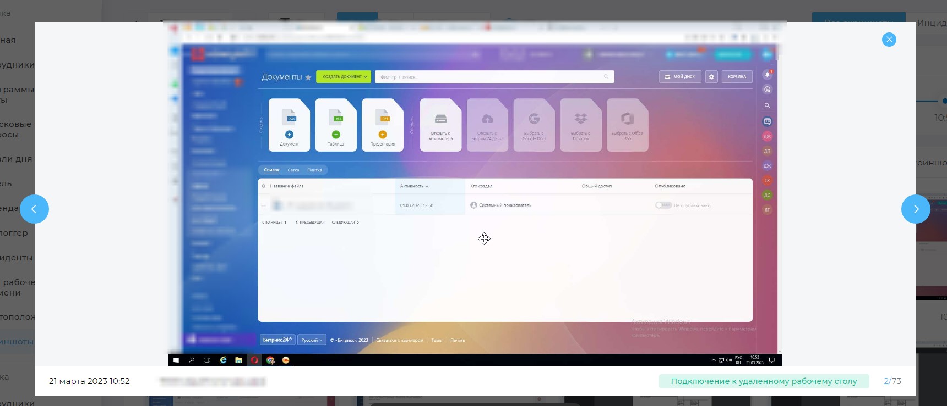947x406 pixels.
Task: Open disk settings gear next to МОЙ ДИСК
Action: pos(711,77)
